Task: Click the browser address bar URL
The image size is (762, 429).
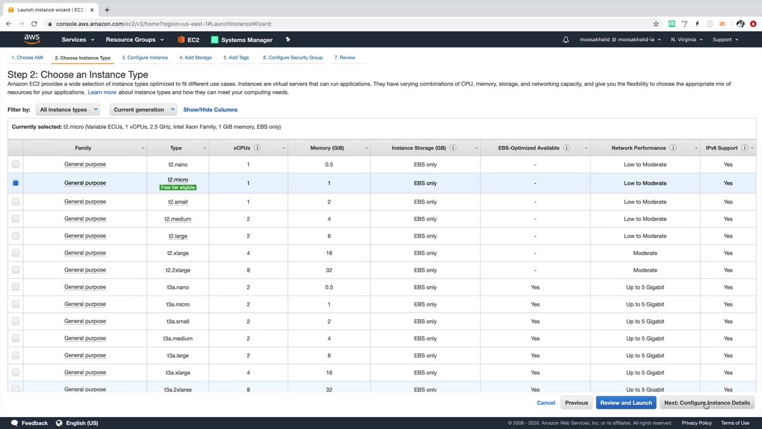Action: [x=164, y=24]
